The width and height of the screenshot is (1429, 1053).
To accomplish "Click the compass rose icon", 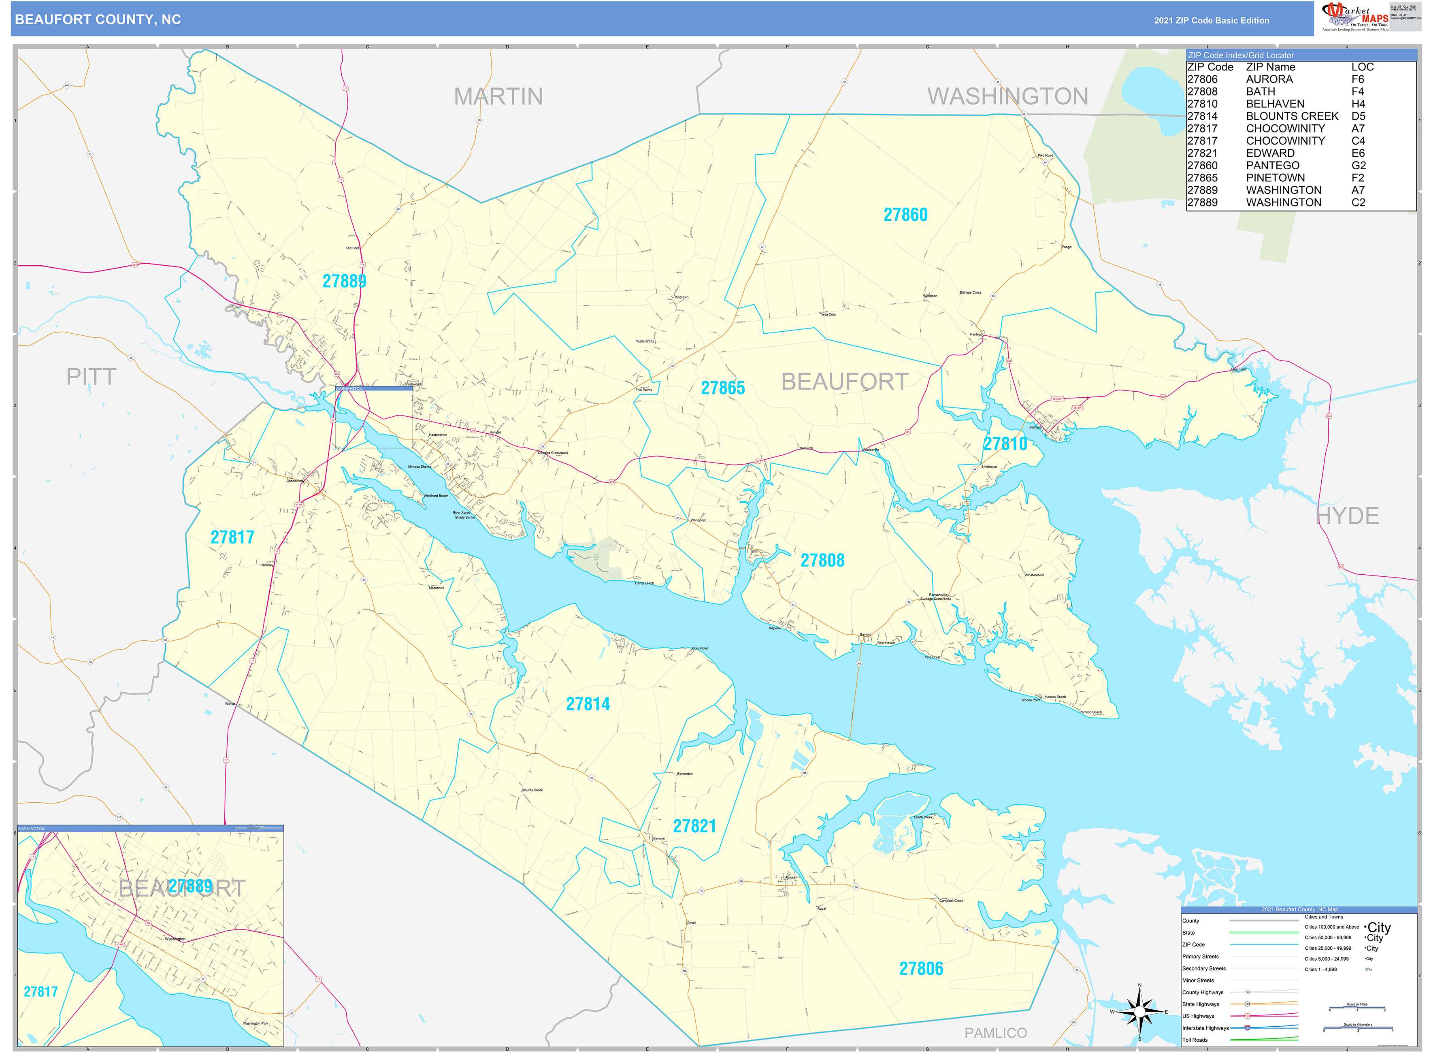I will (1139, 1012).
